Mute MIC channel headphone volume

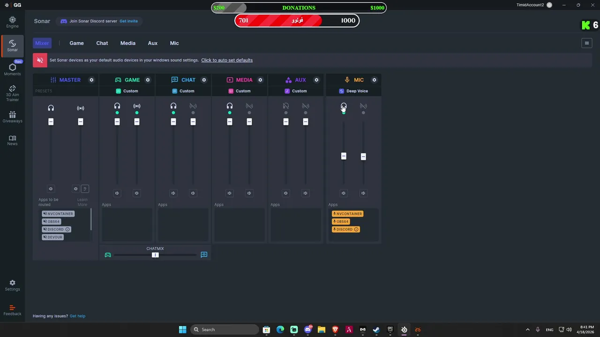pos(344,193)
